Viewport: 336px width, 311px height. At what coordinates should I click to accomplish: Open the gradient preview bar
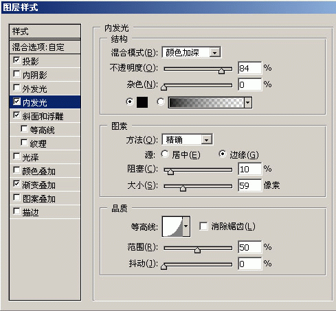pyautogui.click(x=206, y=102)
